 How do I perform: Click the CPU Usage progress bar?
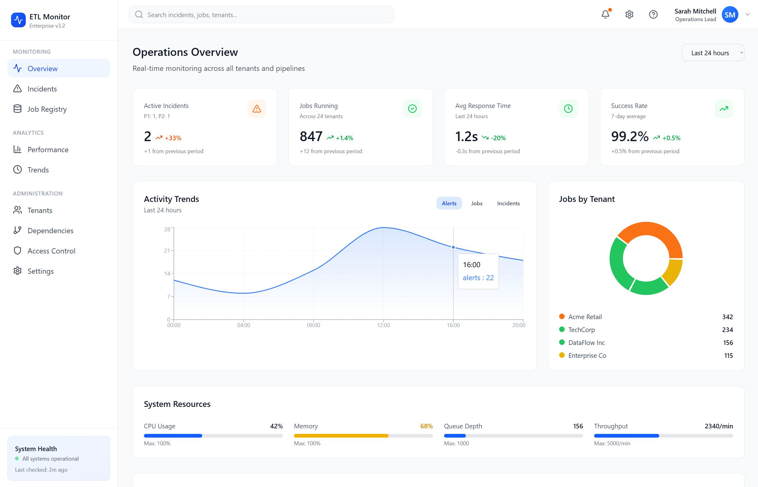[x=213, y=436]
